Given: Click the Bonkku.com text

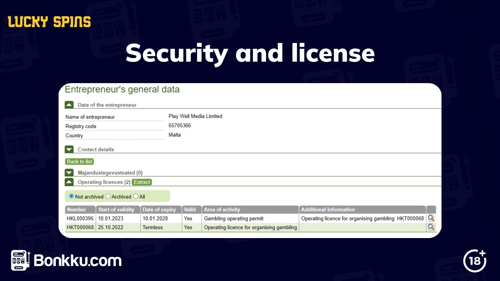Looking at the screenshot, I should pos(78,261).
